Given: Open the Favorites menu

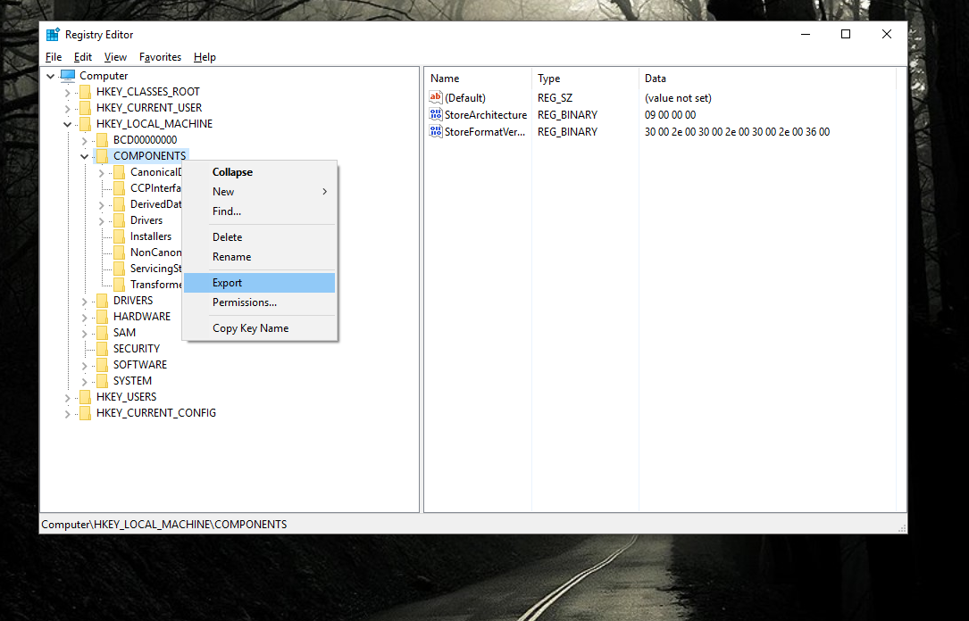Looking at the screenshot, I should coord(160,57).
